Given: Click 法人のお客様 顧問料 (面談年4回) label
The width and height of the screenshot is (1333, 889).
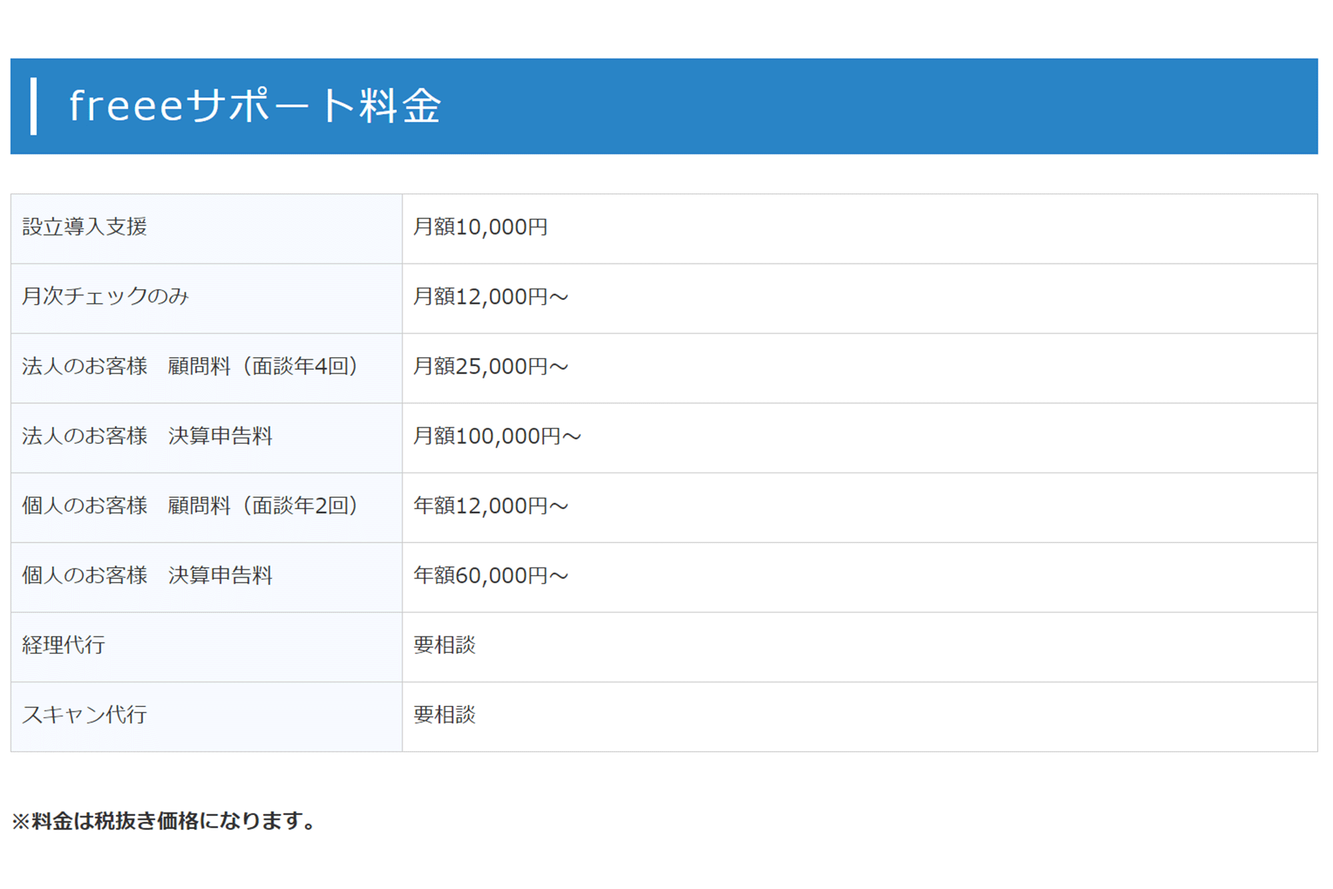Looking at the screenshot, I should coord(191,367).
